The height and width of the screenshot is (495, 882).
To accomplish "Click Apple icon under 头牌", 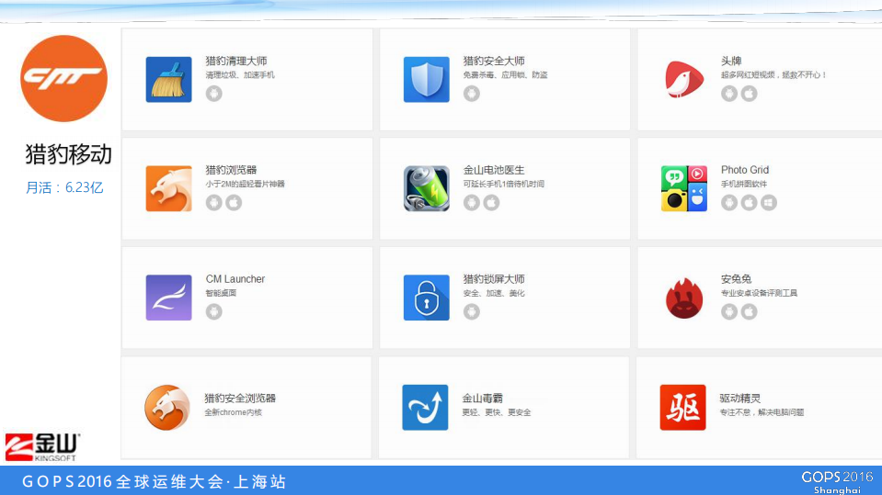I will [x=750, y=94].
